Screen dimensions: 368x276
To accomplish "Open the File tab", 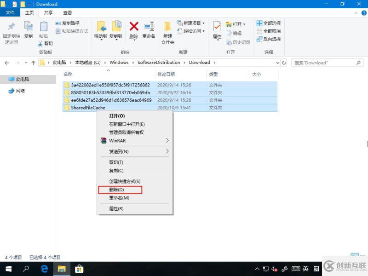I will 10,12.
